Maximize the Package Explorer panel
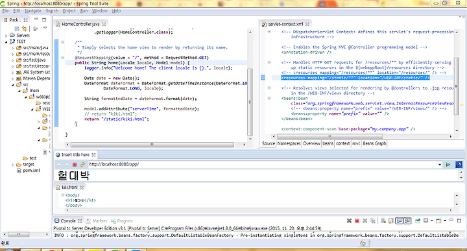The width and height of the screenshot is (467, 251). point(44,19)
